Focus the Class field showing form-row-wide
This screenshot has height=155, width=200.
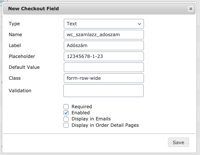104,78
